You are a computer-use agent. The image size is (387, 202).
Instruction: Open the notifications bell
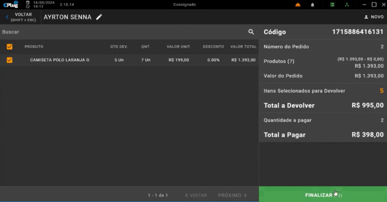(x=312, y=5)
